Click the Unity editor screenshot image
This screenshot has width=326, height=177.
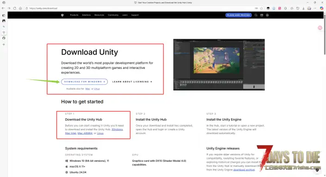(219, 65)
